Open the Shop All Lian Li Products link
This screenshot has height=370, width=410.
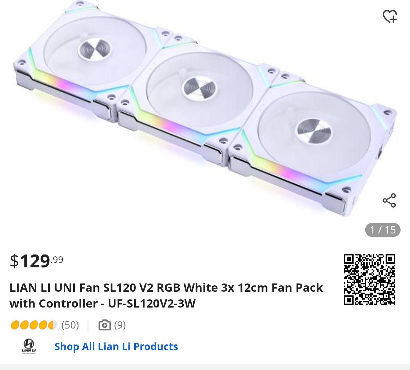116,346
